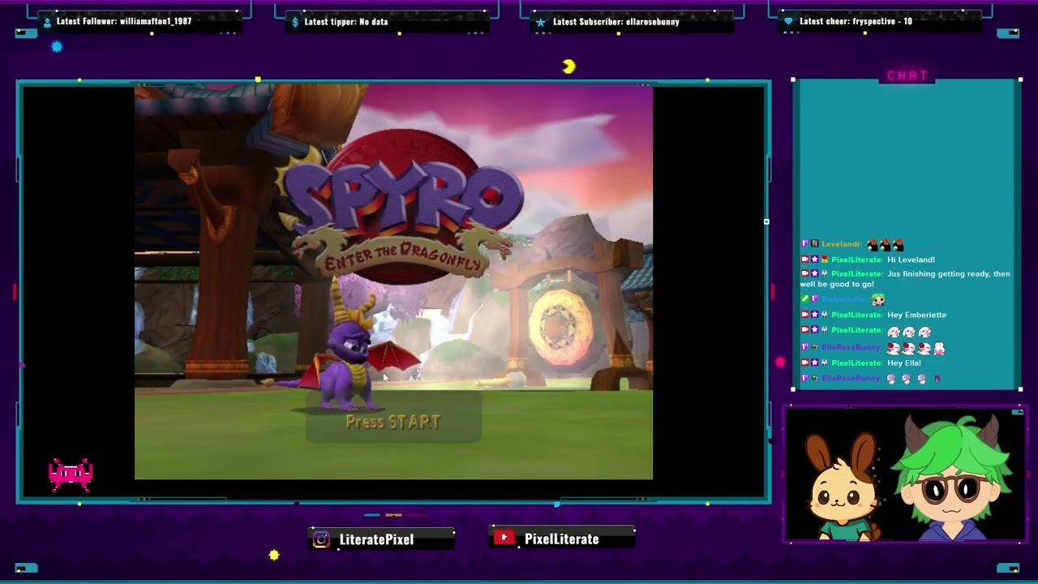Click the 'Hey Emberiette' chat message

pyautogui.click(x=916, y=315)
